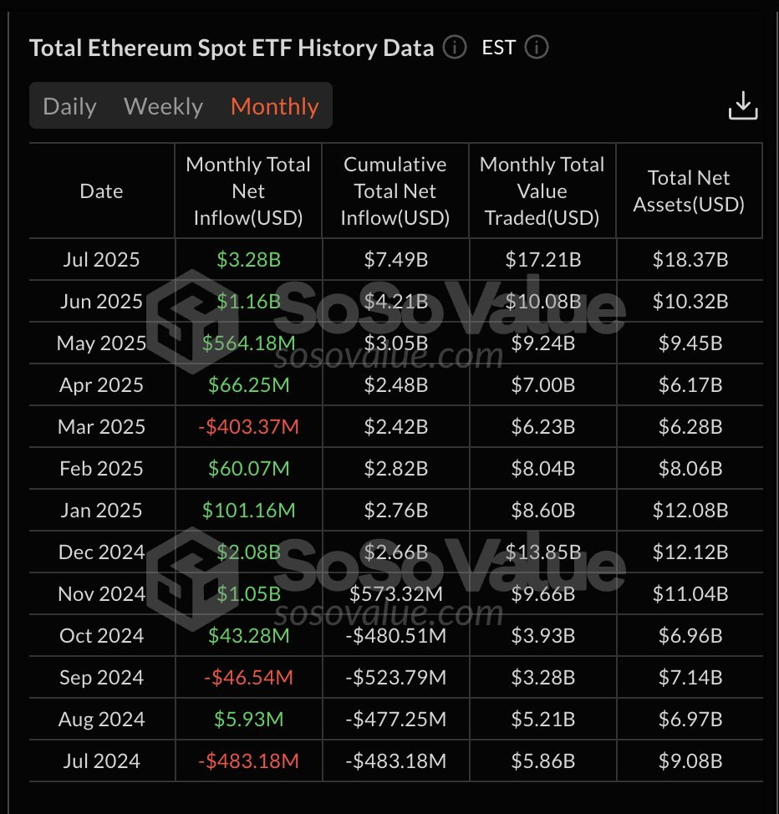The height and width of the screenshot is (814, 779).
Task: Switch to the Daily tab
Action: (x=69, y=106)
